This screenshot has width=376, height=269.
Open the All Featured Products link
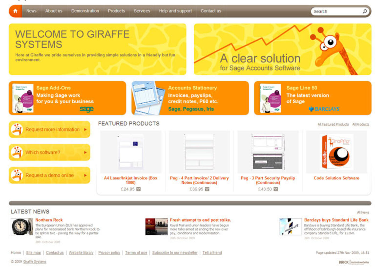coord(333,124)
